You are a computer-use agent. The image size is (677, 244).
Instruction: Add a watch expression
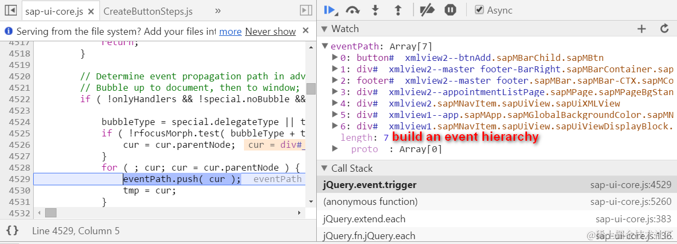point(642,29)
